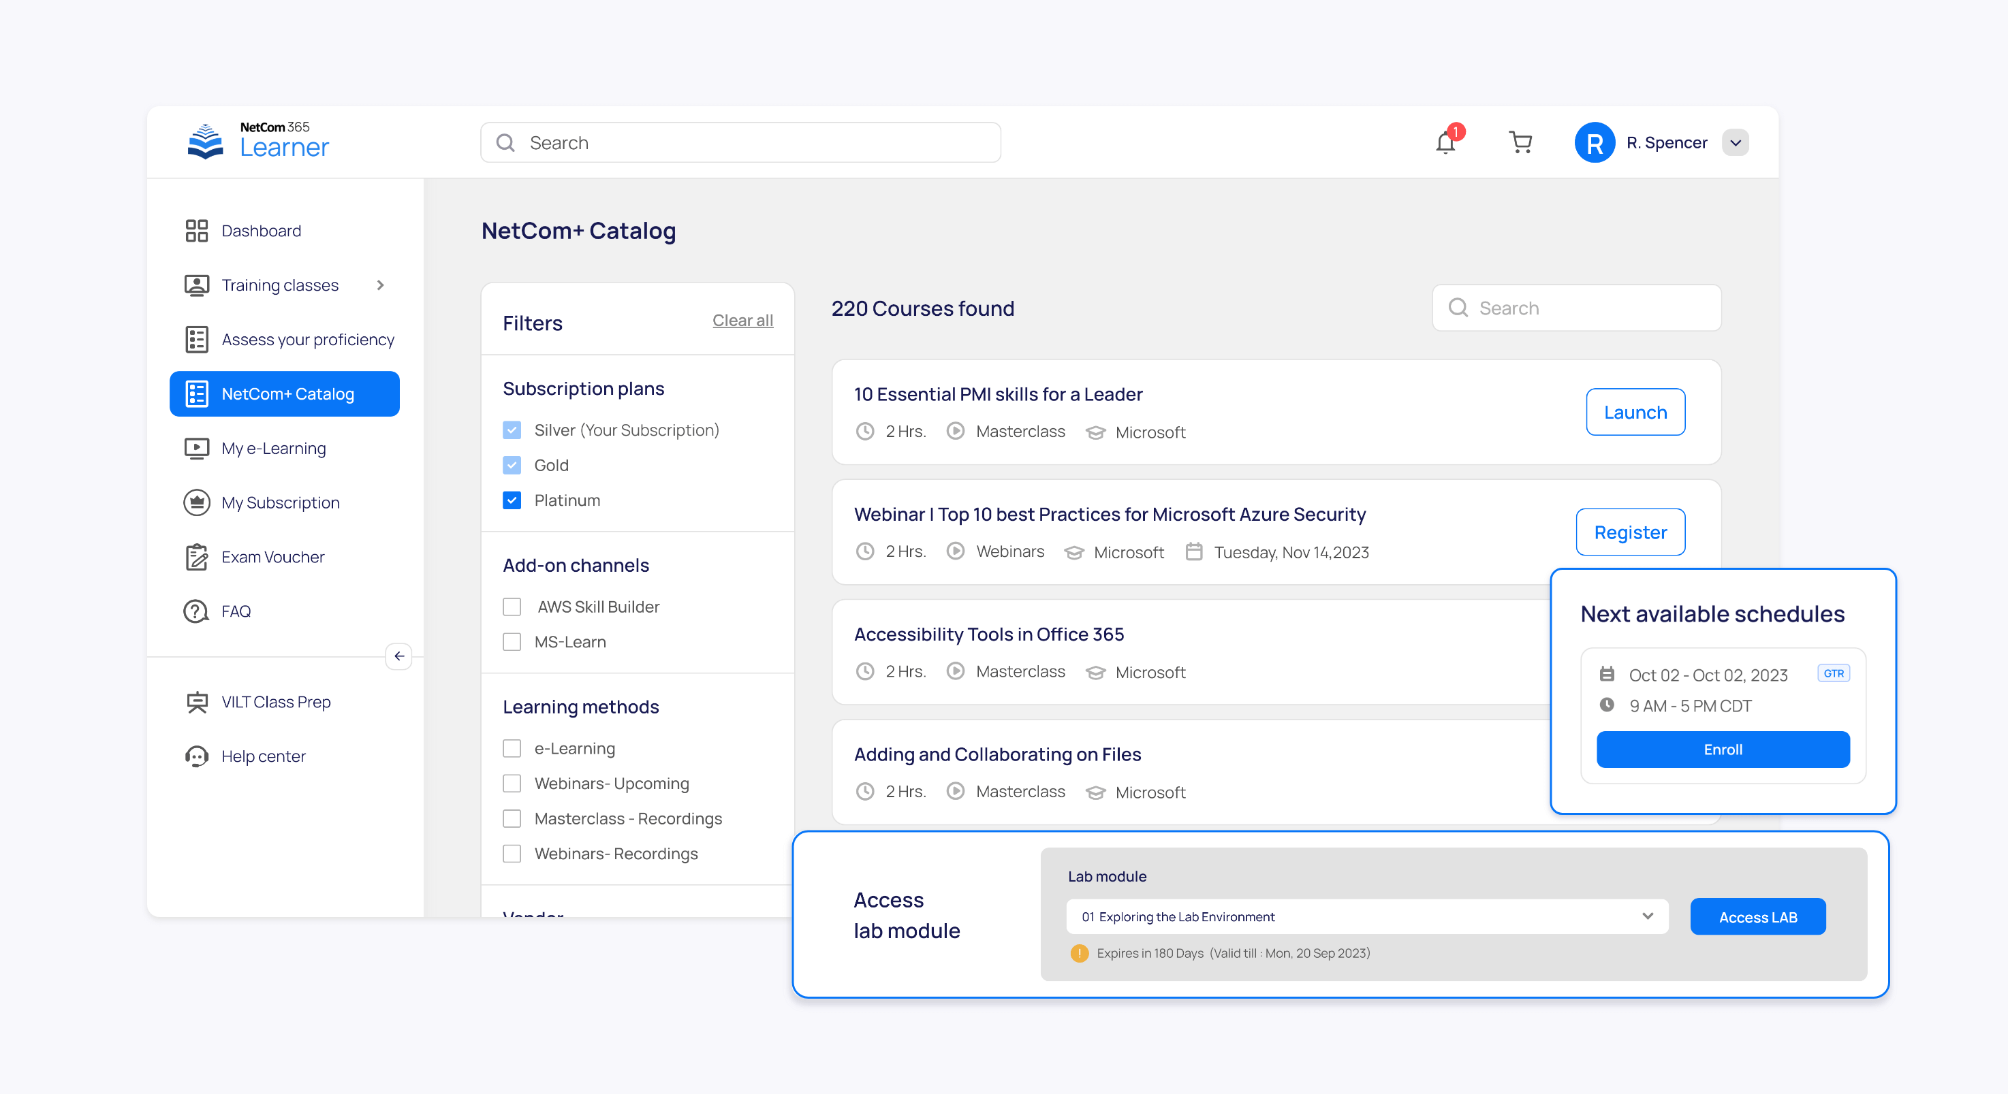Click the VILT Class Prep icon
The height and width of the screenshot is (1094, 2008).
pyautogui.click(x=196, y=702)
